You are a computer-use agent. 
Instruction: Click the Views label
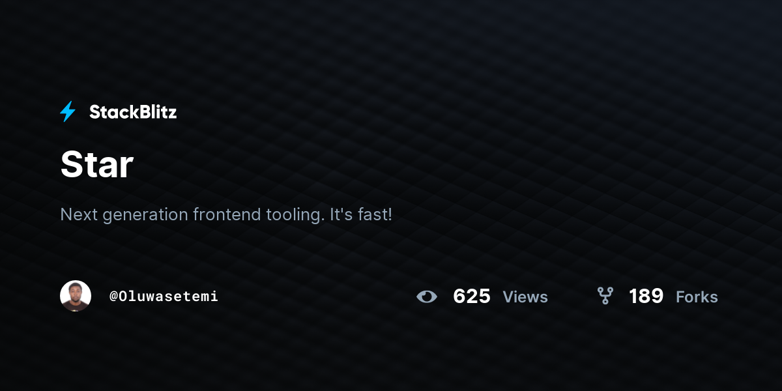[x=525, y=297]
